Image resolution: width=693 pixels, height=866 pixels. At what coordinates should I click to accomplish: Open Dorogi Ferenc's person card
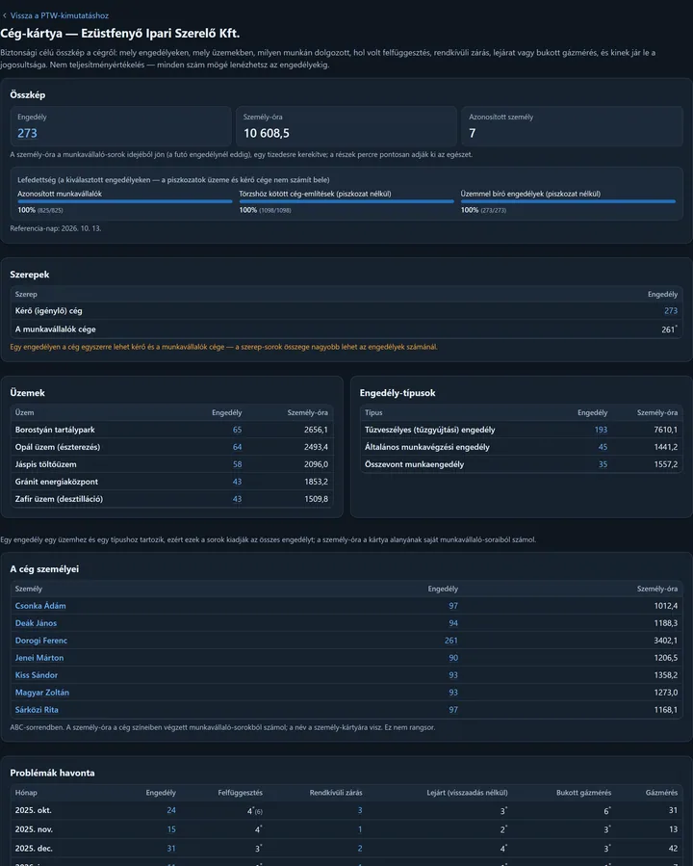[x=40, y=641]
